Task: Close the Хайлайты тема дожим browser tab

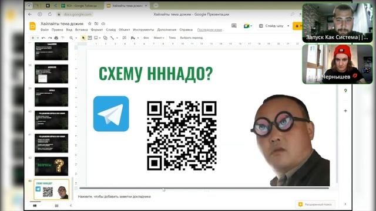Action: pyautogui.click(x=146, y=5)
